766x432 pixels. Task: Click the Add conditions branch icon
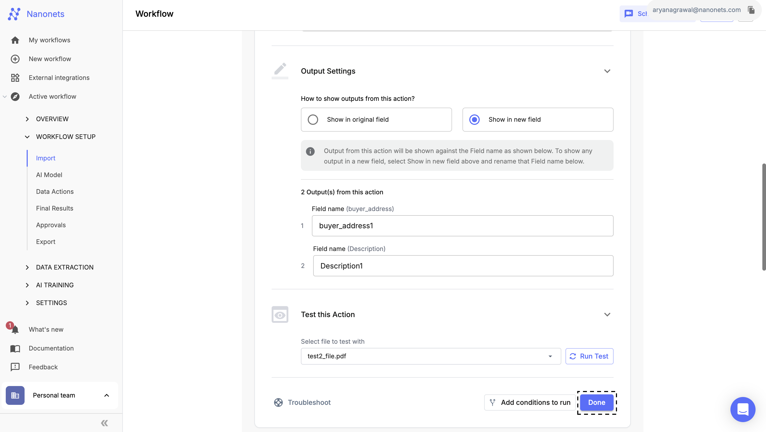493,402
